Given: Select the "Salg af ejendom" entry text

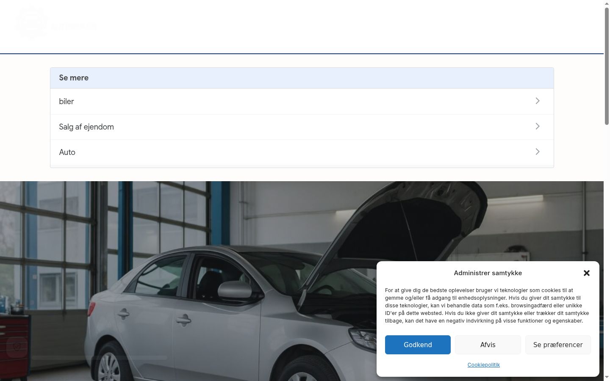Looking at the screenshot, I should 86,127.
